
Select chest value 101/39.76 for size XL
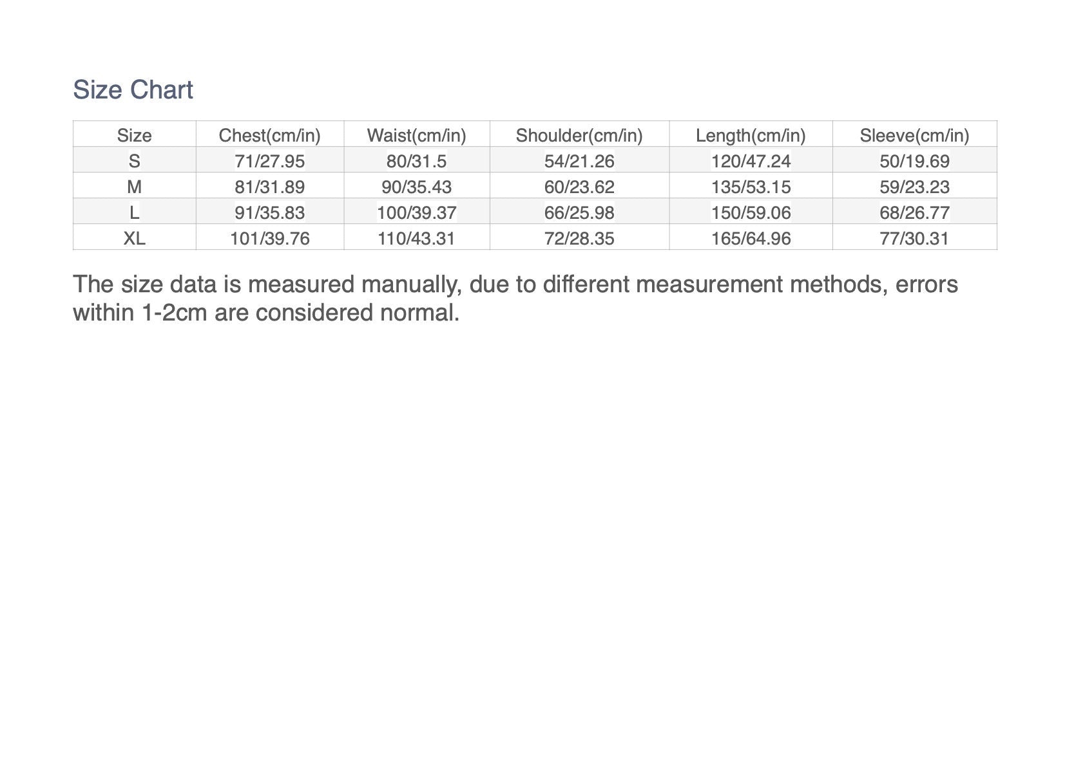click(269, 238)
